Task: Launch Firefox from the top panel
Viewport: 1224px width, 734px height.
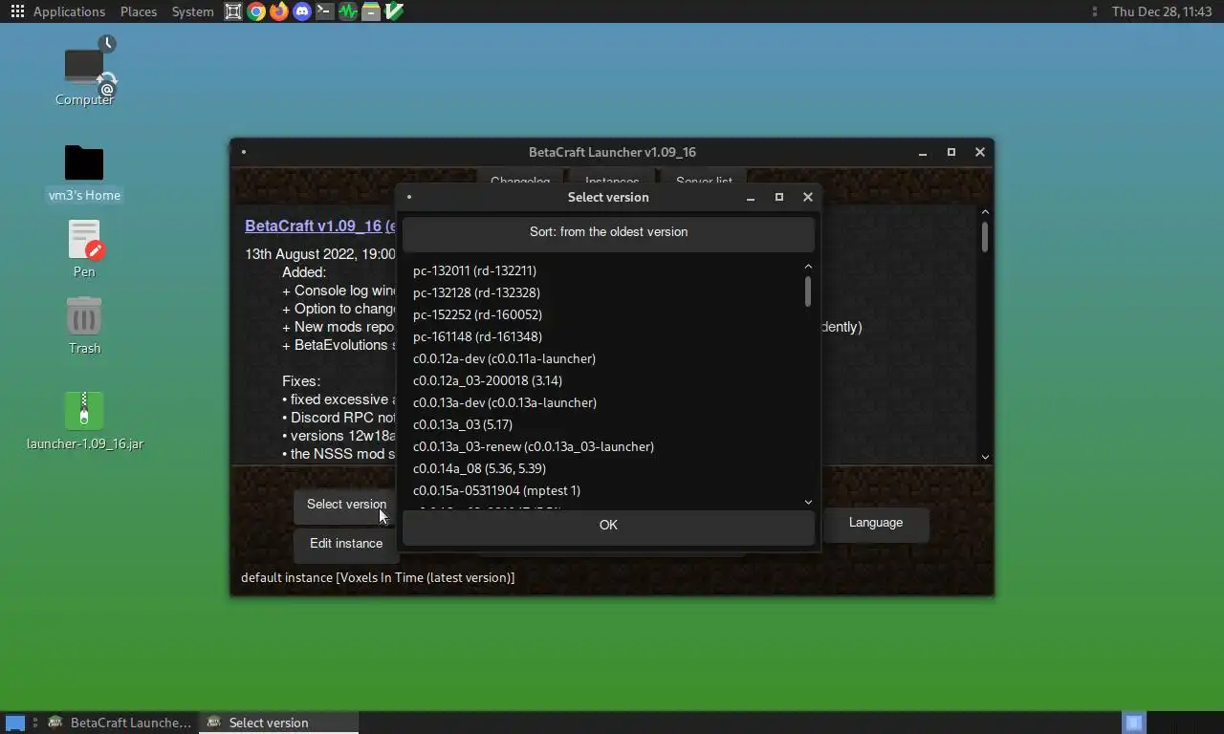Action: click(279, 11)
